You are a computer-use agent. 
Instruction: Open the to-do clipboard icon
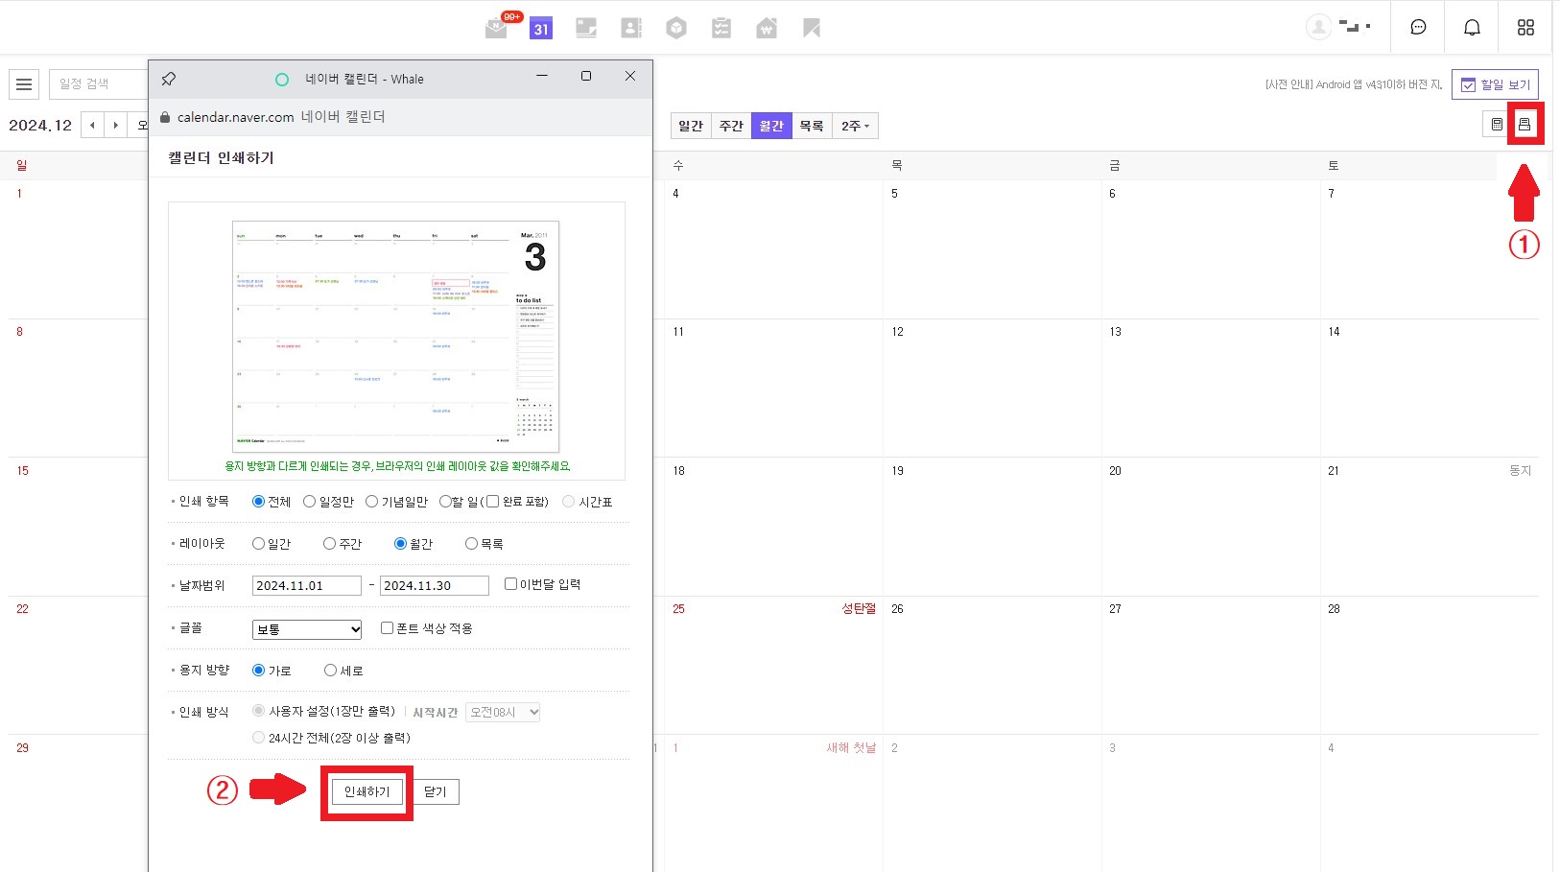721,28
